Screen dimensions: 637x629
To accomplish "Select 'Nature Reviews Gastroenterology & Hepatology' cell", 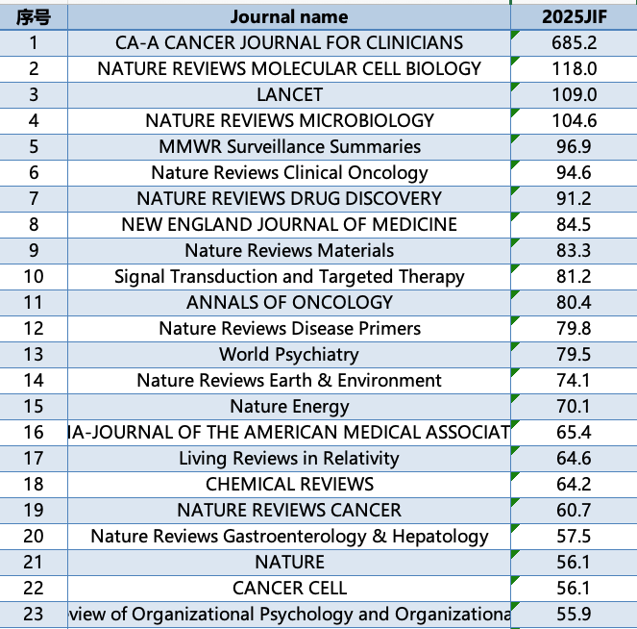I will pos(289,537).
